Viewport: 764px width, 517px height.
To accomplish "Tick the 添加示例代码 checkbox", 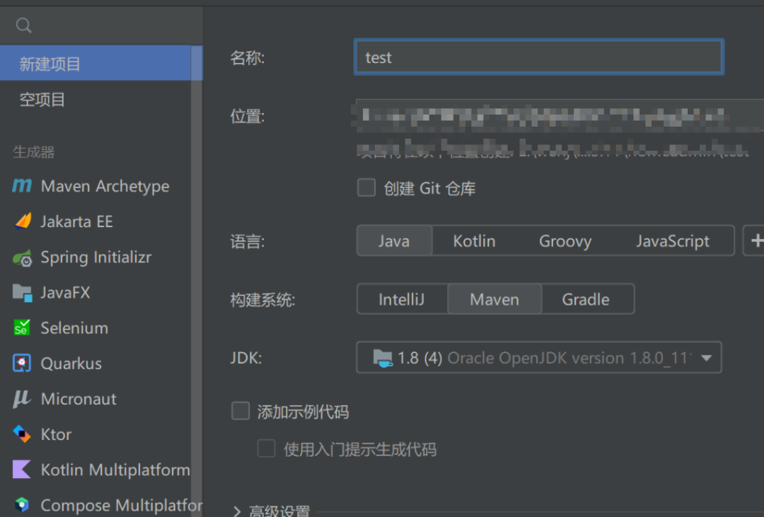I will click(x=241, y=411).
